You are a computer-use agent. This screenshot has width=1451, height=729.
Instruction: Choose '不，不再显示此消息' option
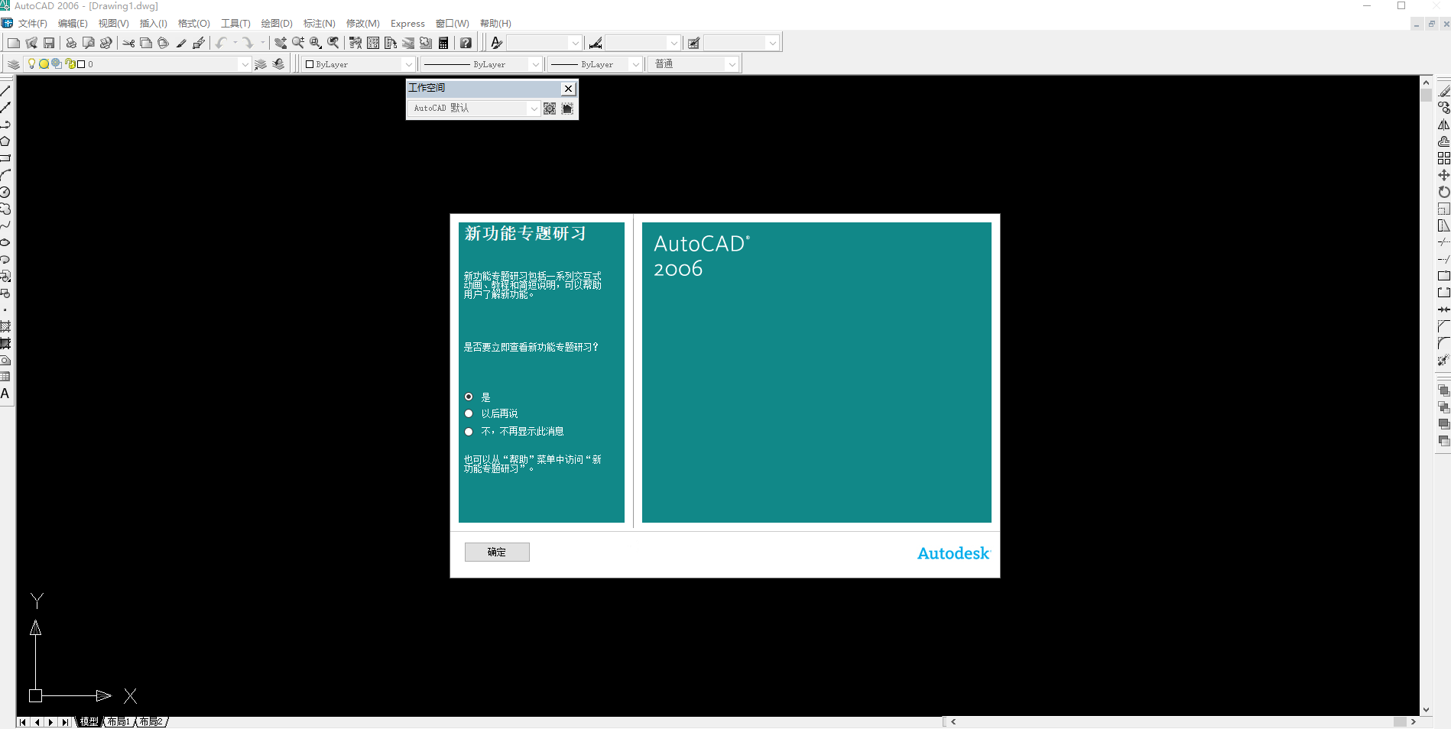(x=469, y=431)
